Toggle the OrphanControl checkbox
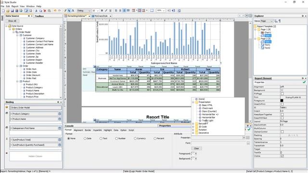The width and height of the screenshot is (308, 173). click(x=282, y=132)
